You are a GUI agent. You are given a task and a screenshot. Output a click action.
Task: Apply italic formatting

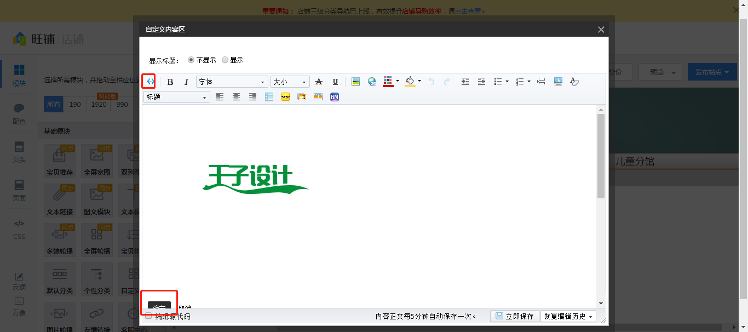[x=186, y=82]
